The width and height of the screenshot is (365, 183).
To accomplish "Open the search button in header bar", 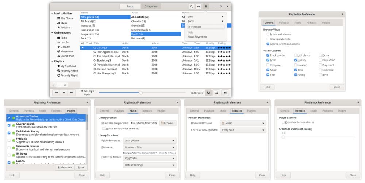I will point(191,7).
